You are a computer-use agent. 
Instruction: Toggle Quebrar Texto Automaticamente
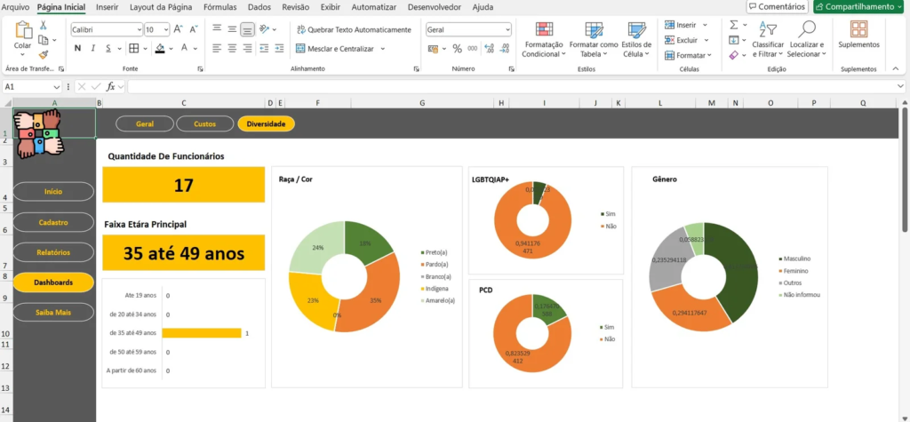click(354, 29)
